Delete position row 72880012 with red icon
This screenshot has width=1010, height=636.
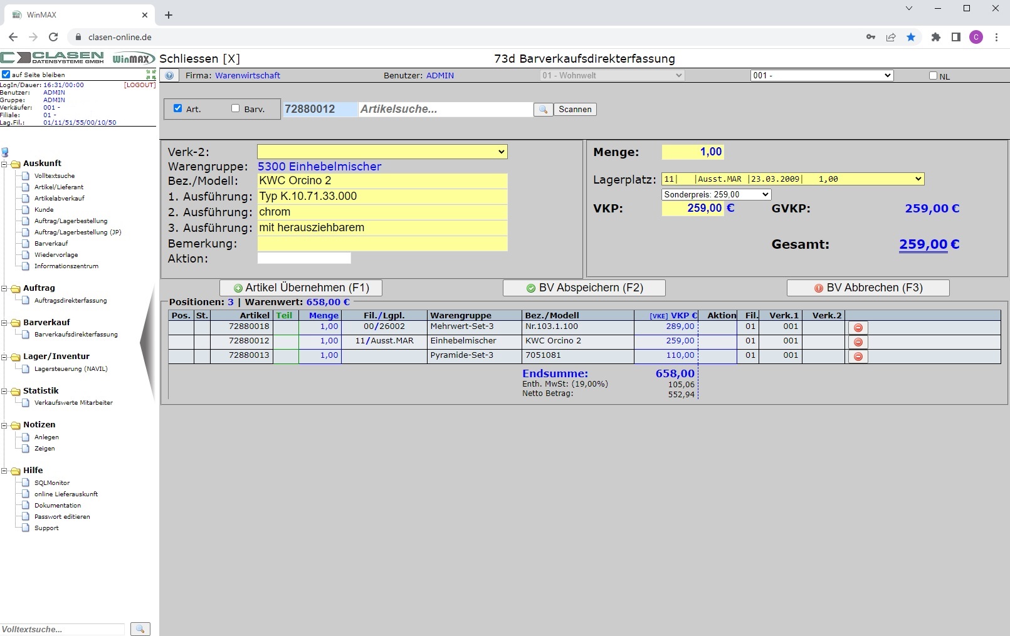pos(858,342)
